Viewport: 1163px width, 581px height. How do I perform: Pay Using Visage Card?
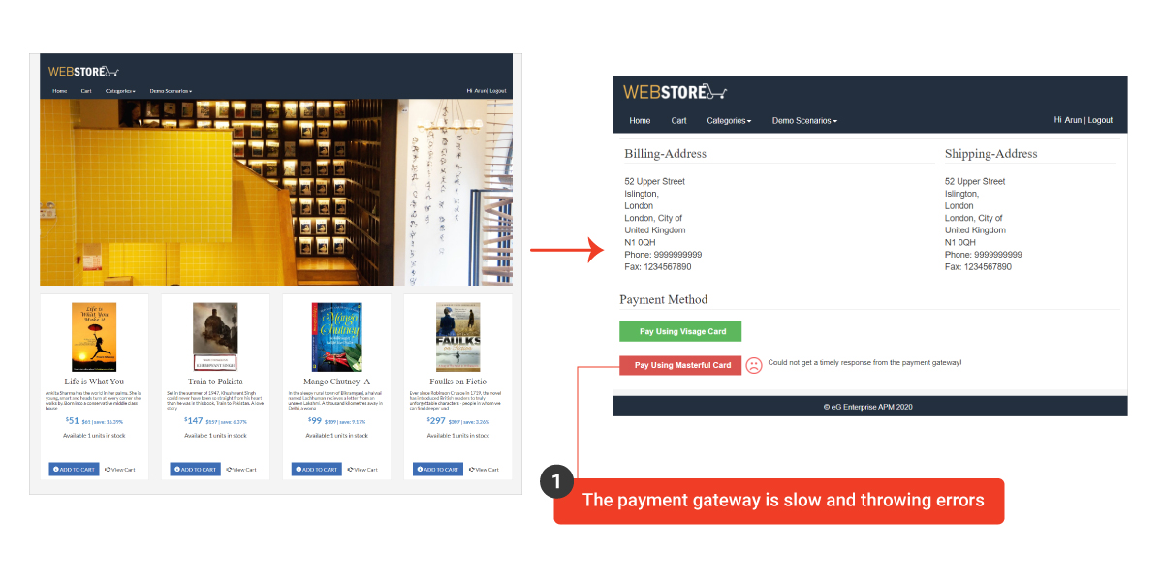[680, 331]
